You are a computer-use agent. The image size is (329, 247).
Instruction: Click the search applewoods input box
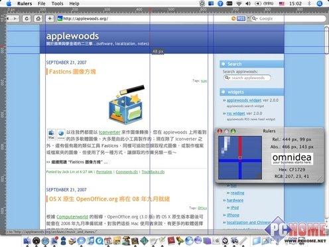point(247,78)
